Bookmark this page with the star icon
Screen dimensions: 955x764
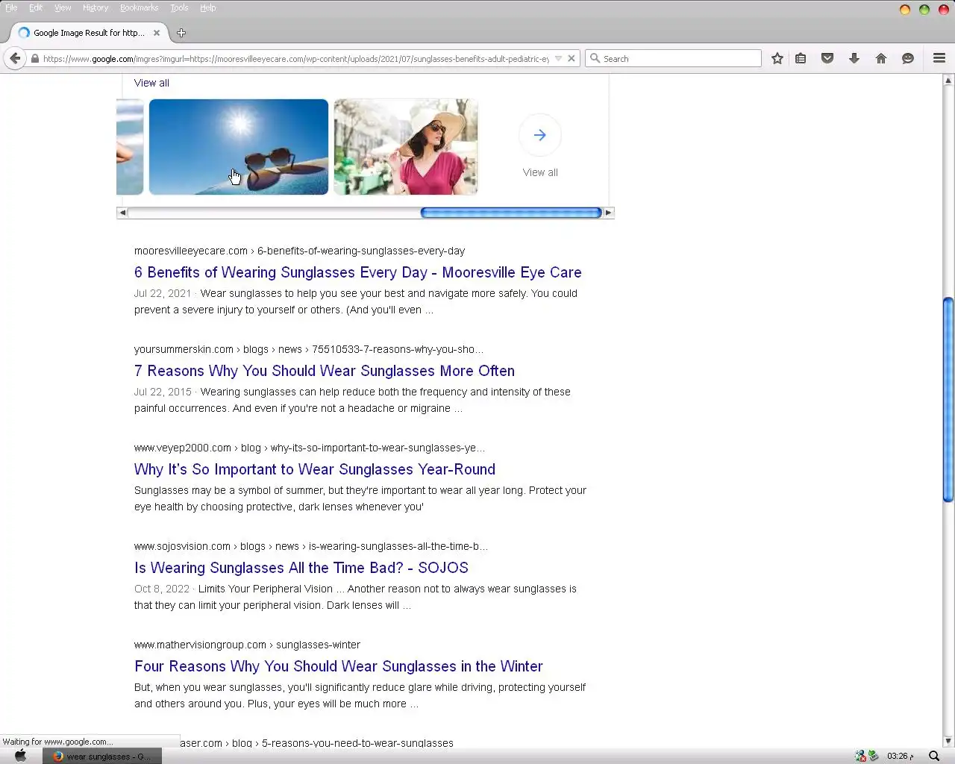[777, 58]
